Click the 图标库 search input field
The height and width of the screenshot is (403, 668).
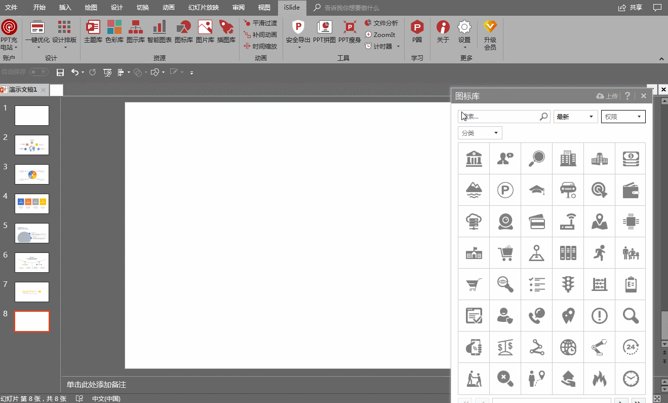499,117
